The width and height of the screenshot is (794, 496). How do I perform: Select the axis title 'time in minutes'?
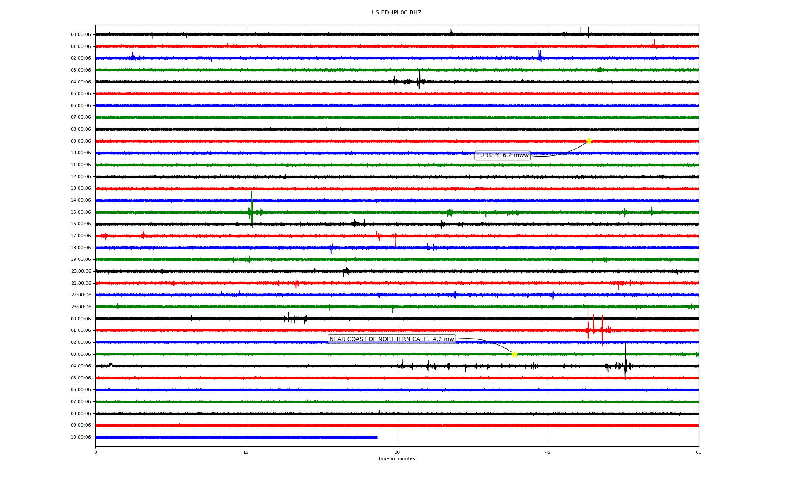(397, 459)
